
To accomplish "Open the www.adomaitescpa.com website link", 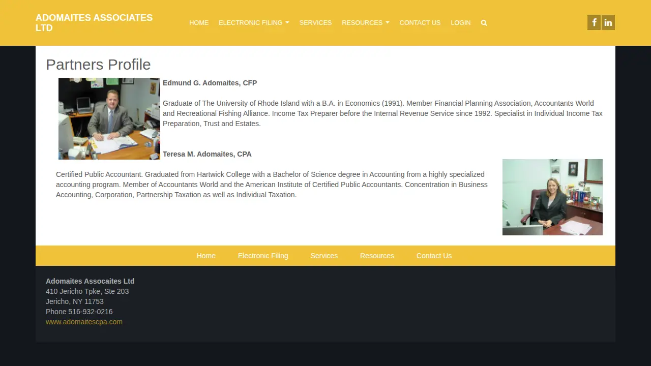I will click(84, 322).
